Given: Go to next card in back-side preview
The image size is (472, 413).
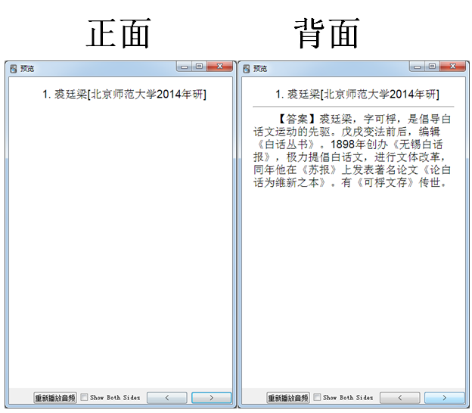Looking at the screenshot, I should 444,398.
